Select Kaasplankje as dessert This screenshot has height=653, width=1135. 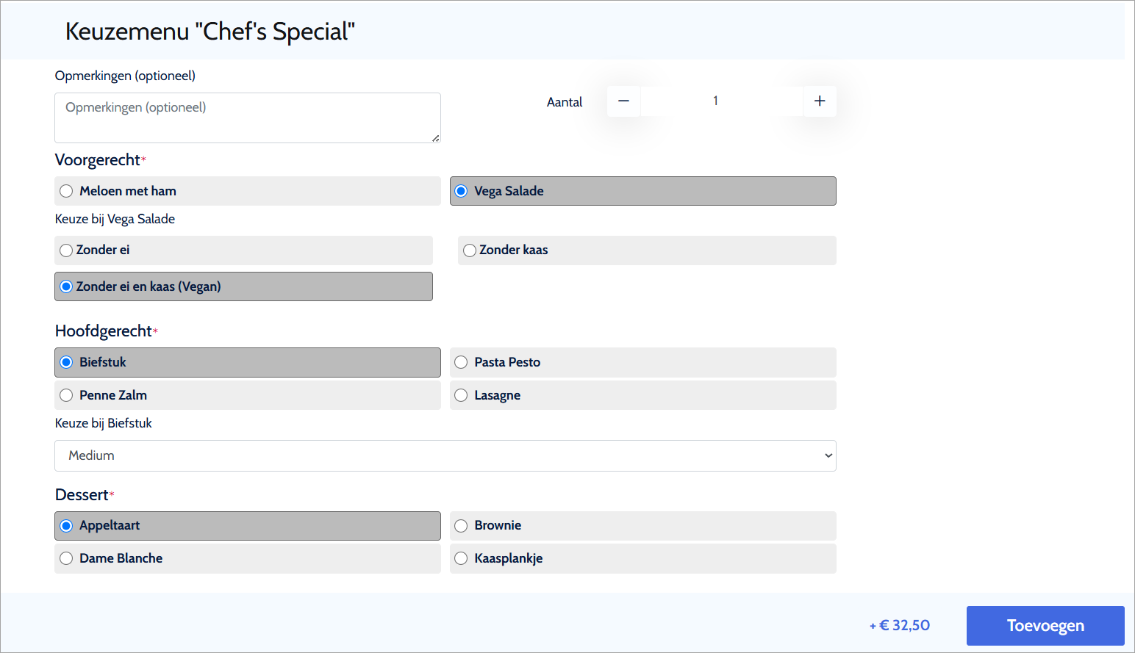[643, 558]
